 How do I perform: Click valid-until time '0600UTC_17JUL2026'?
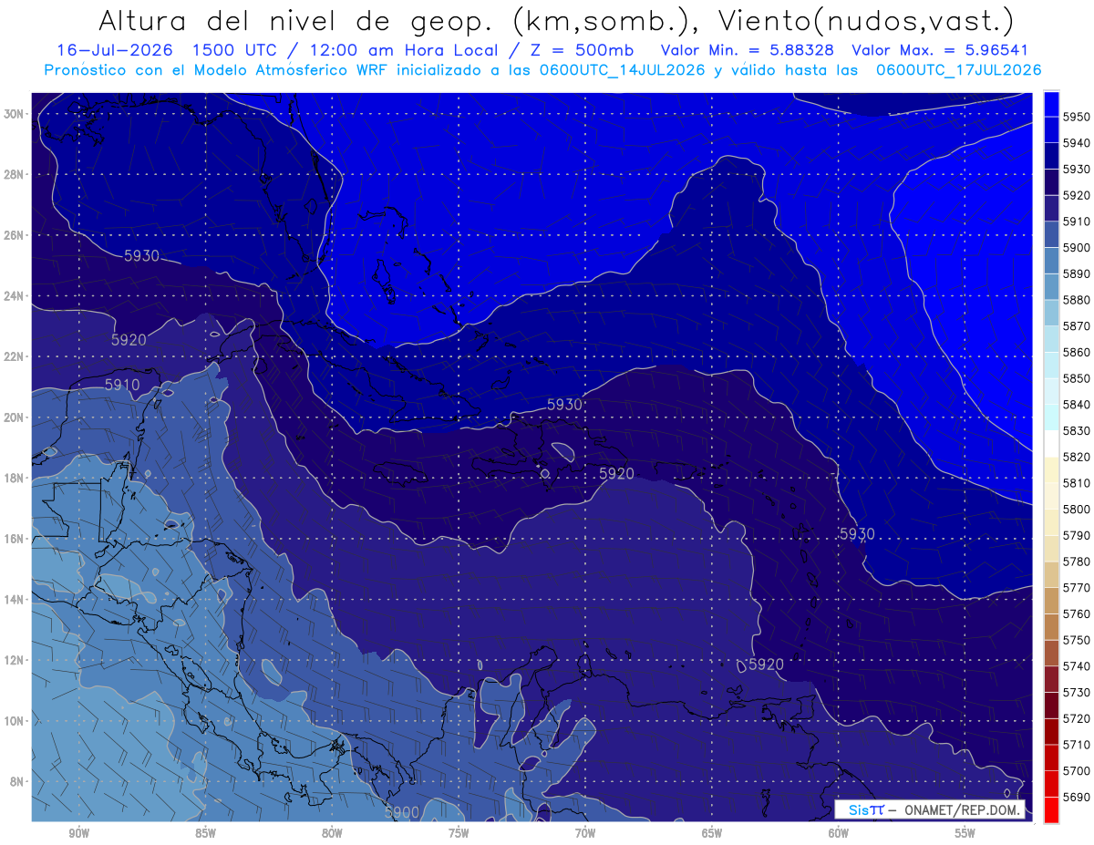[958, 69]
